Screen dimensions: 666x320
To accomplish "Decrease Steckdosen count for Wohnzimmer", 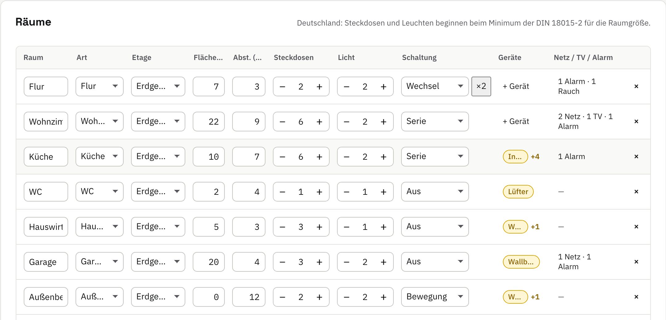I will pyautogui.click(x=282, y=122).
